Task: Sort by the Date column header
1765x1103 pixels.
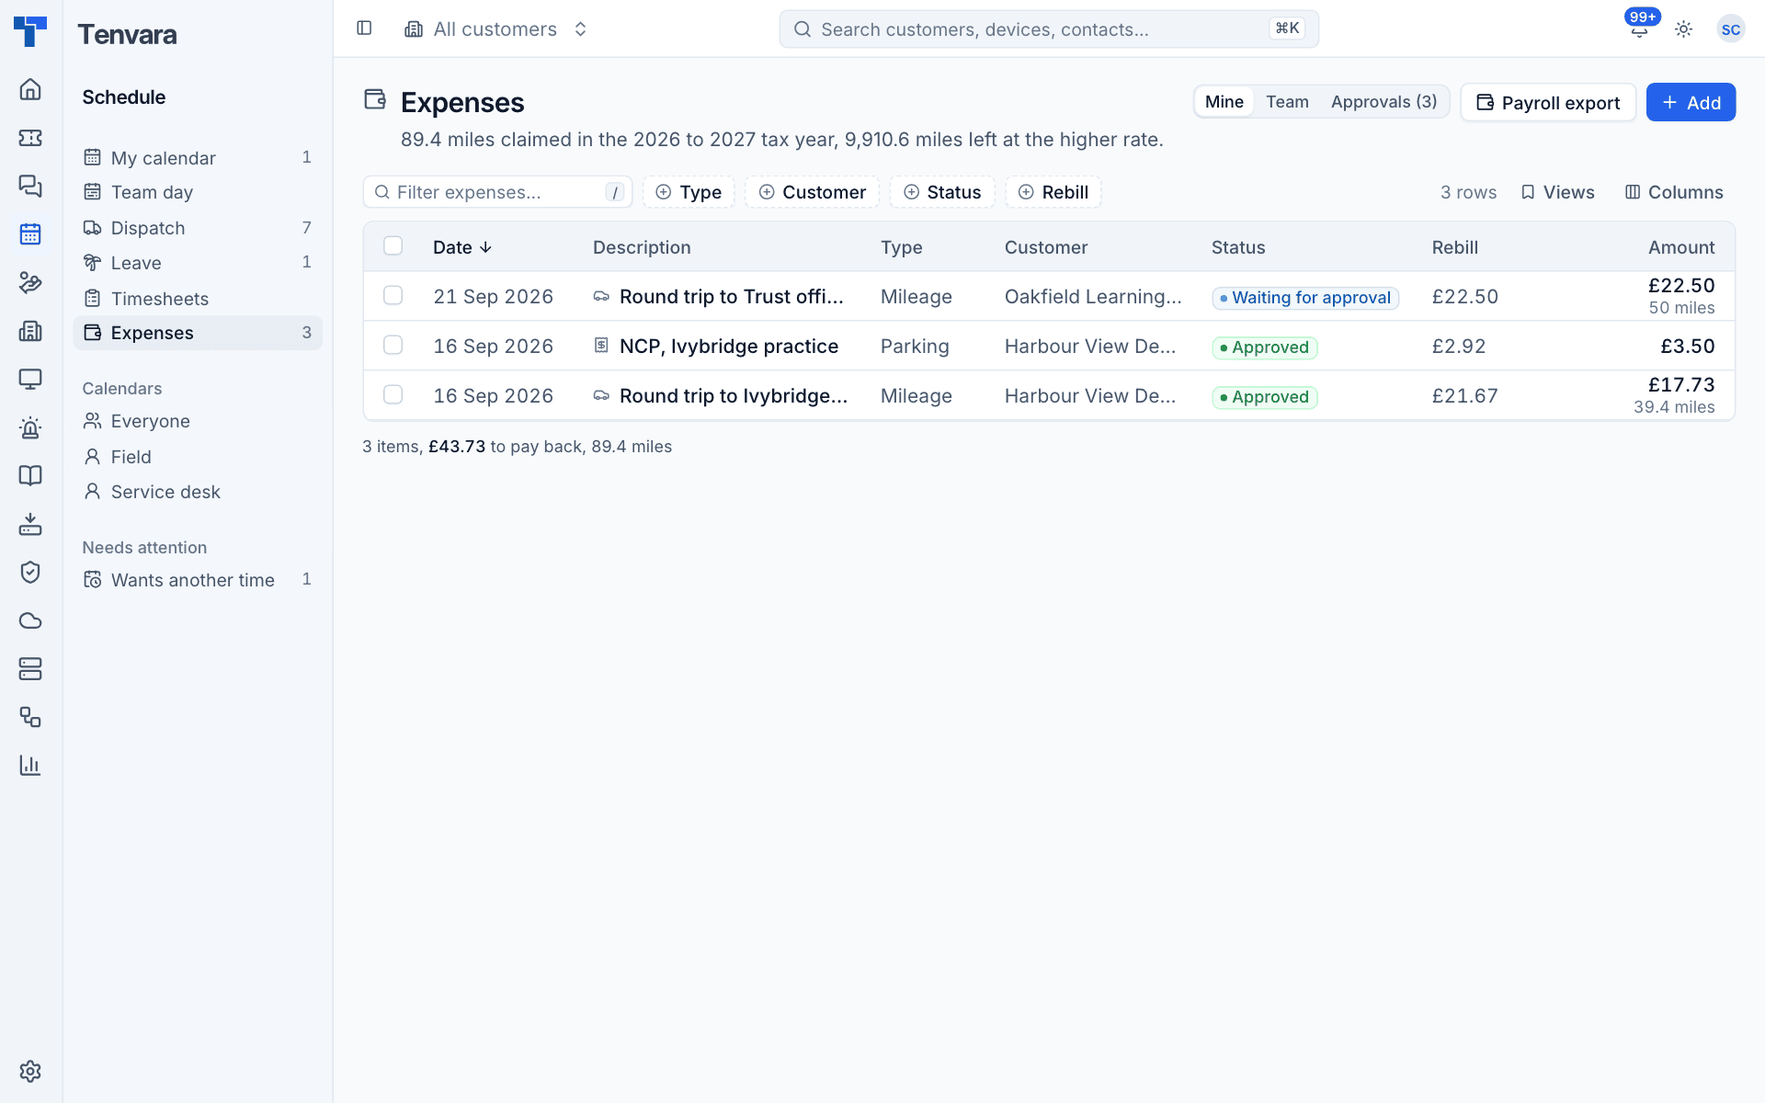Action: click(x=462, y=247)
